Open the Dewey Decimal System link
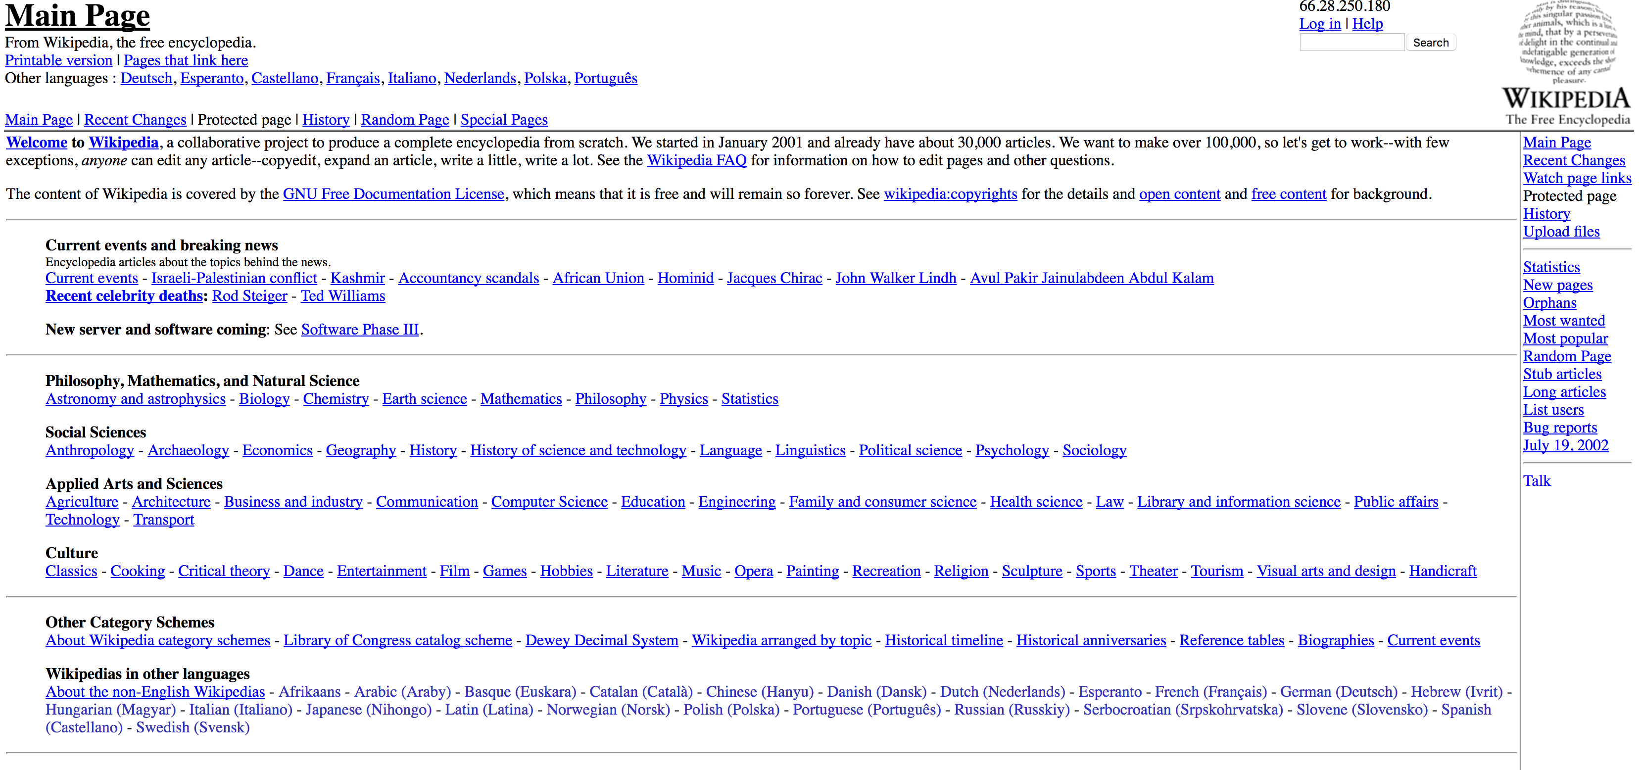 click(602, 641)
